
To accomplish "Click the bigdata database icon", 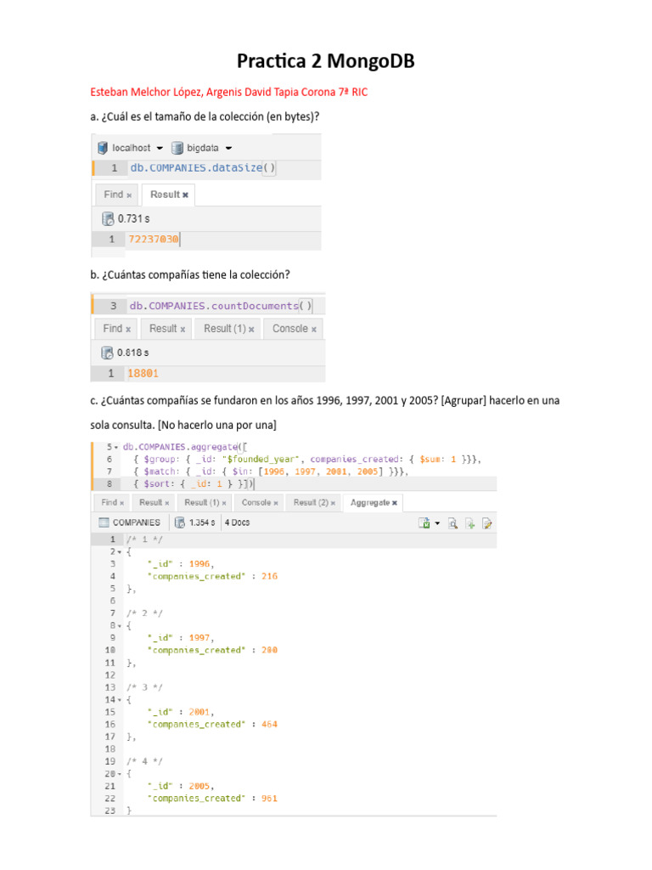I will (x=177, y=147).
